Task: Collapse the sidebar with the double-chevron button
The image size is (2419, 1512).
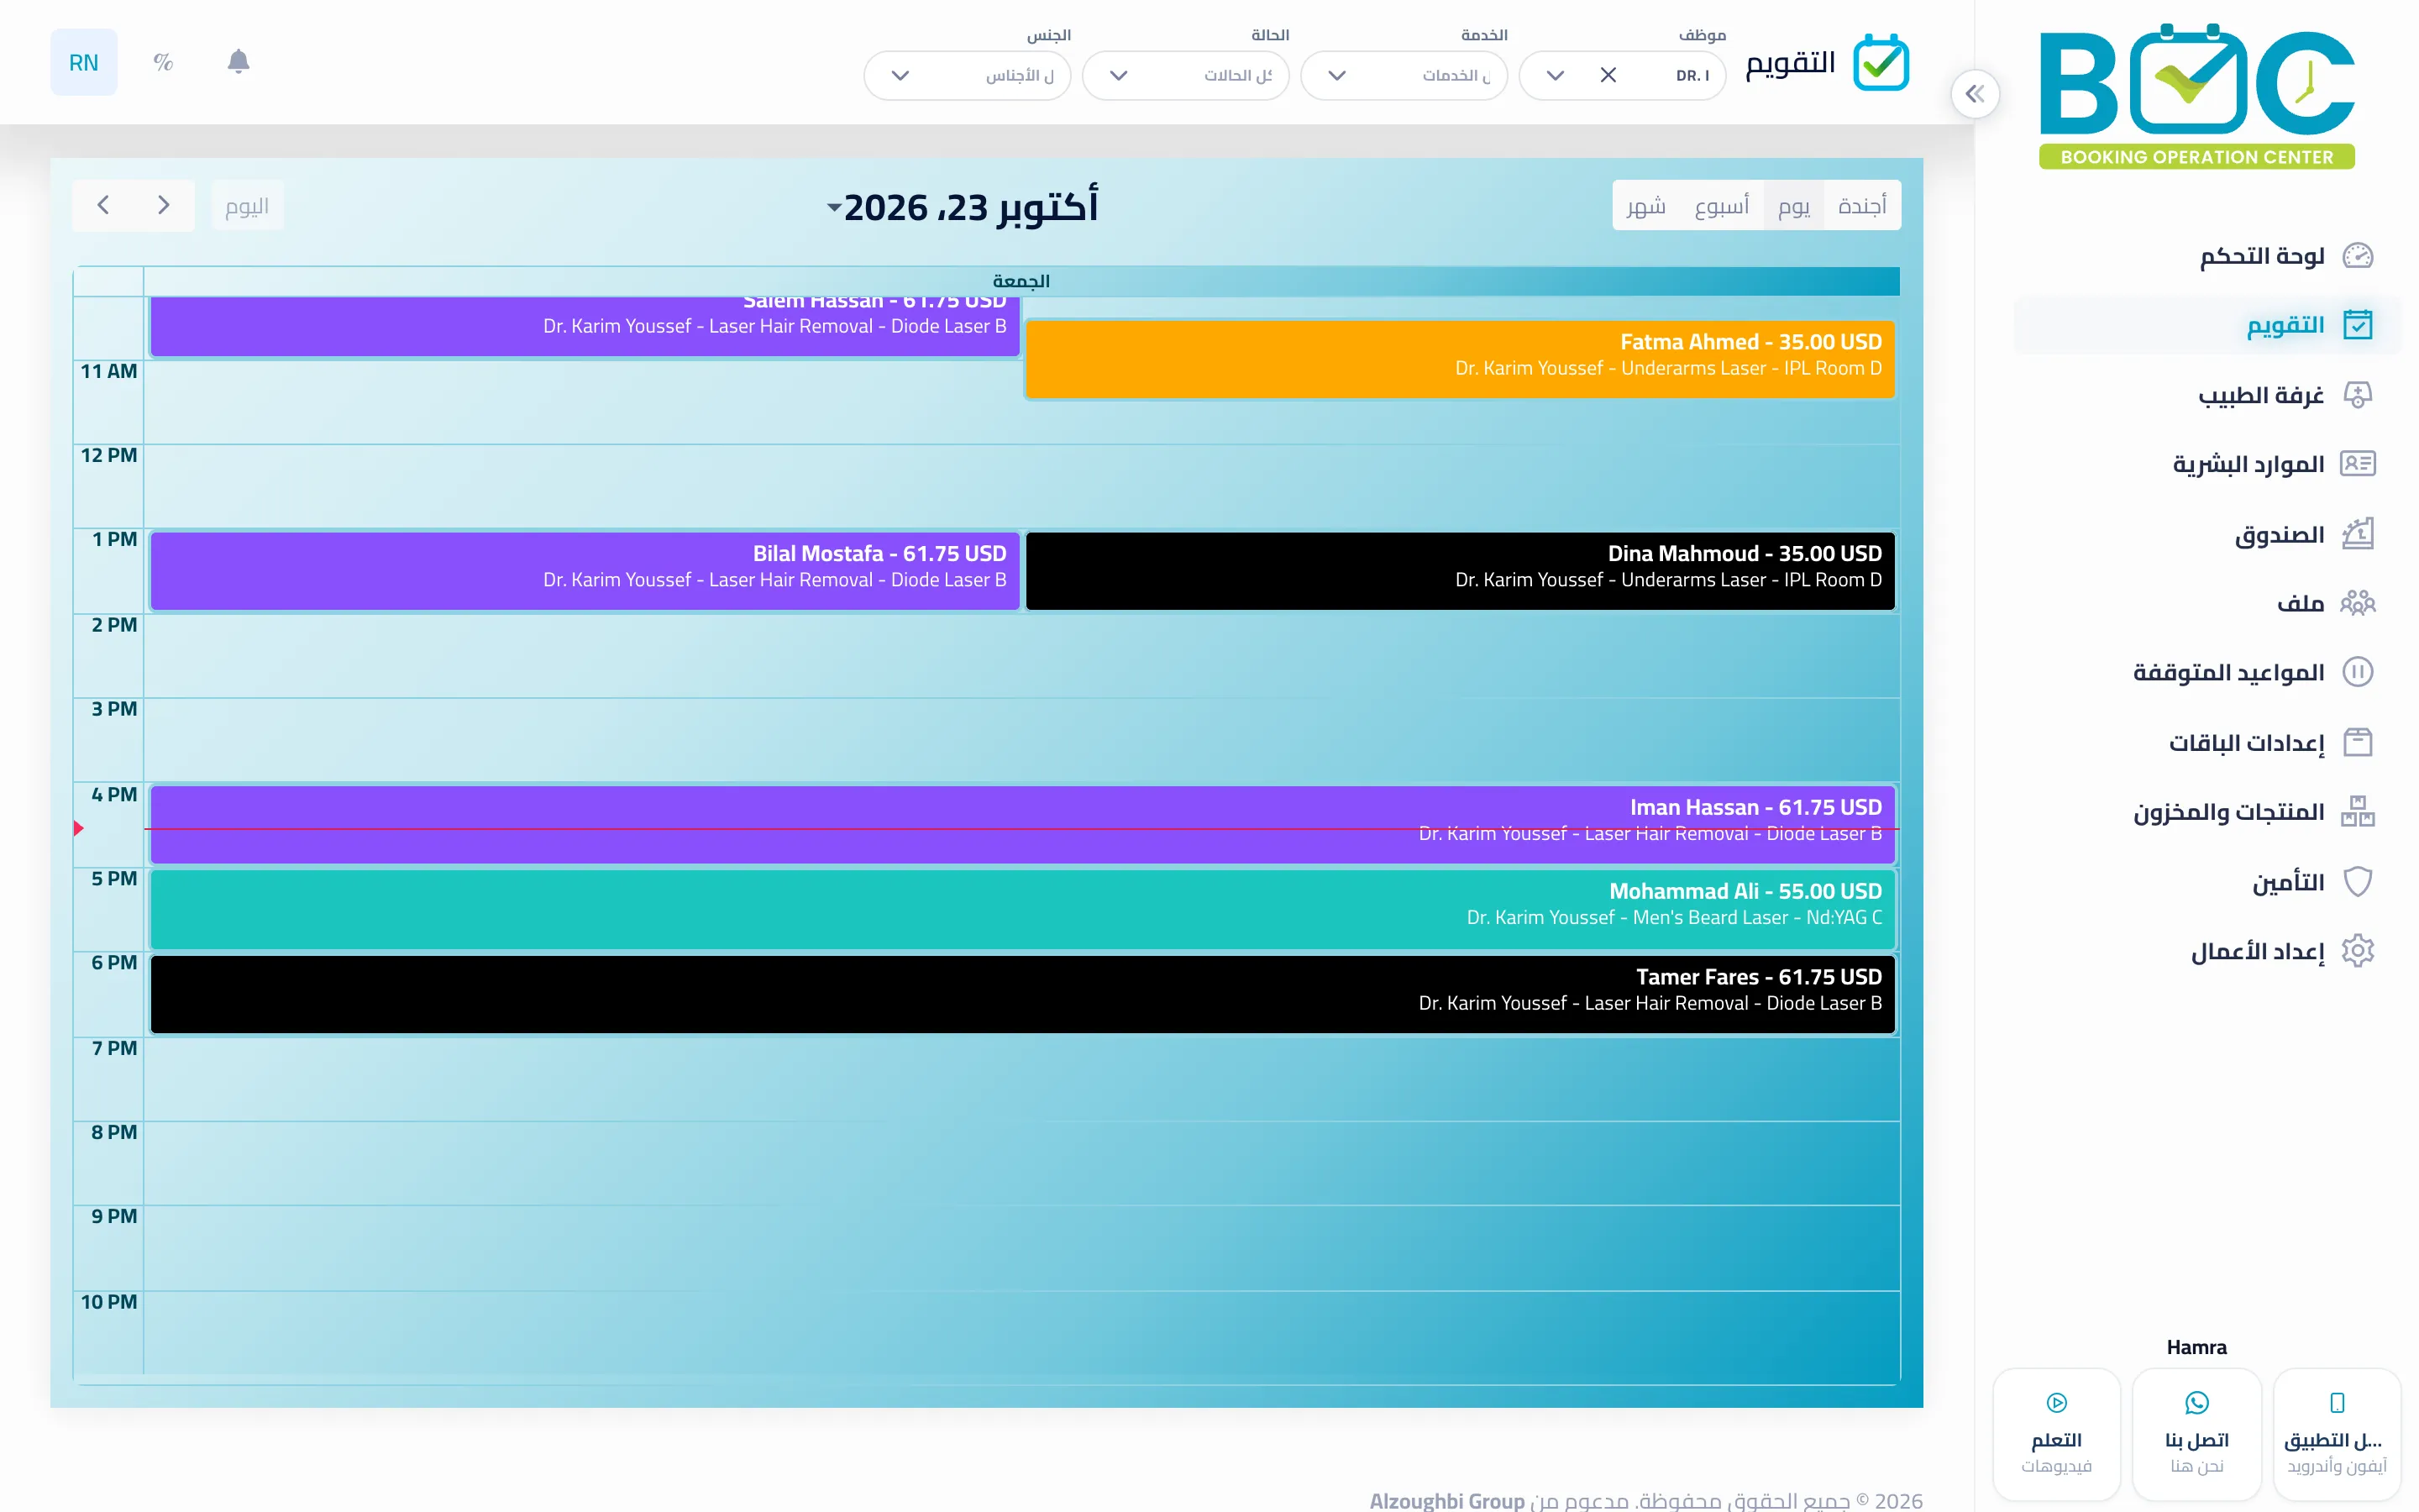Action: point(1974,94)
